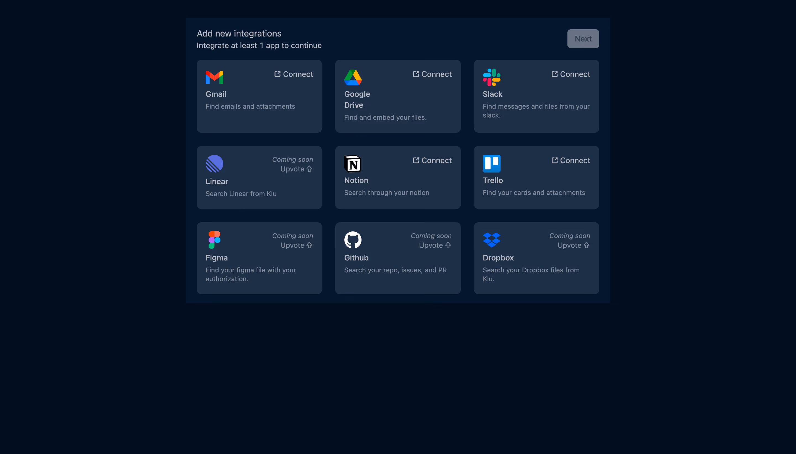Connect the Slack integration
Screen dimensions: 796x454
571,74
